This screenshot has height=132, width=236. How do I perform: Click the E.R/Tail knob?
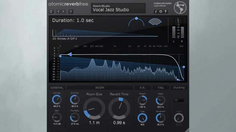tap(75, 99)
